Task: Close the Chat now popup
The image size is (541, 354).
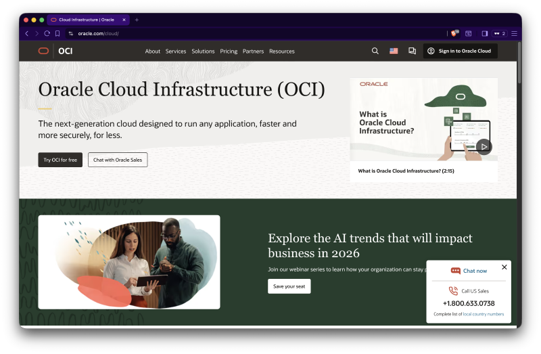Action: 504,267
